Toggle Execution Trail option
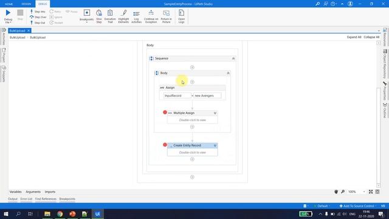Image resolution: width=389 pixels, height=219 pixels. pos(110,16)
